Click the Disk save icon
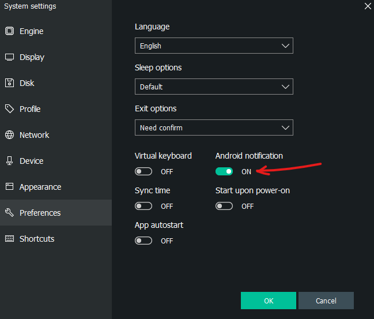 (10, 83)
